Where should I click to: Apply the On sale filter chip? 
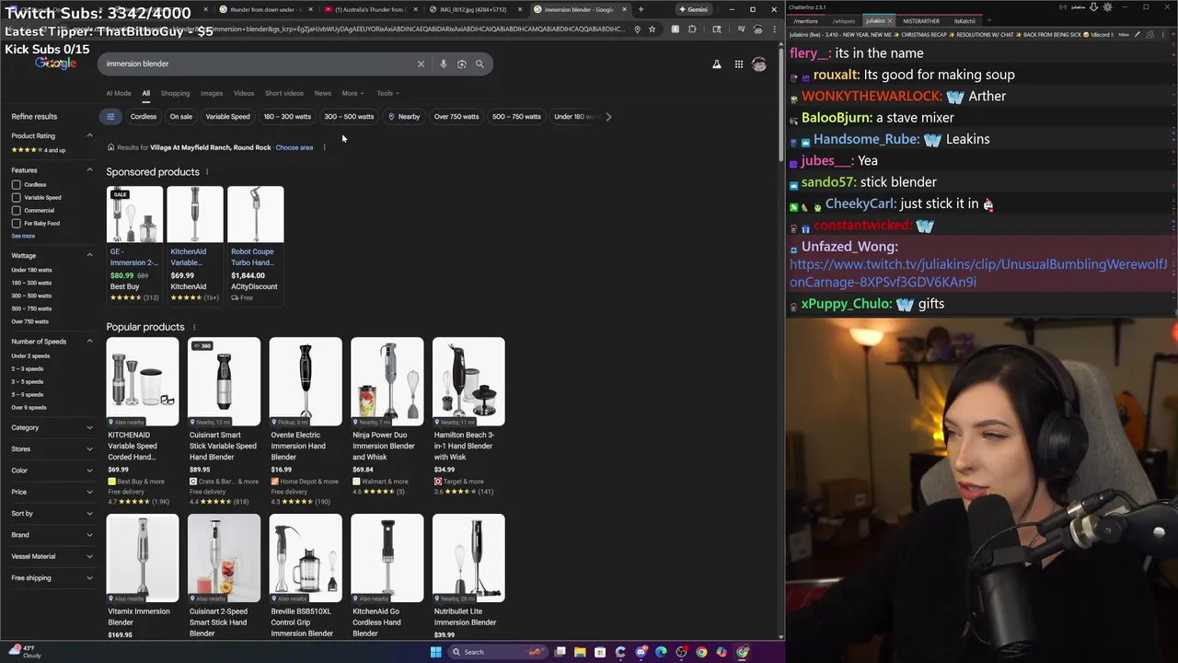pyautogui.click(x=181, y=116)
